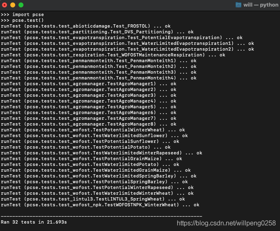Image resolution: width=280 pixels, height=231 pixels.
Task: Click the TestPotentialWinterRapeseed line
Action: point(97,187)
